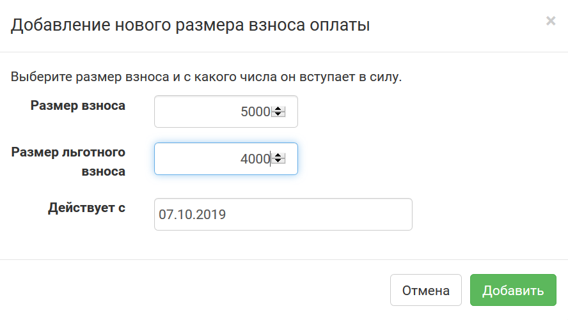
Task: Click empty footer area left of Отмена
Action: [192, 291]
